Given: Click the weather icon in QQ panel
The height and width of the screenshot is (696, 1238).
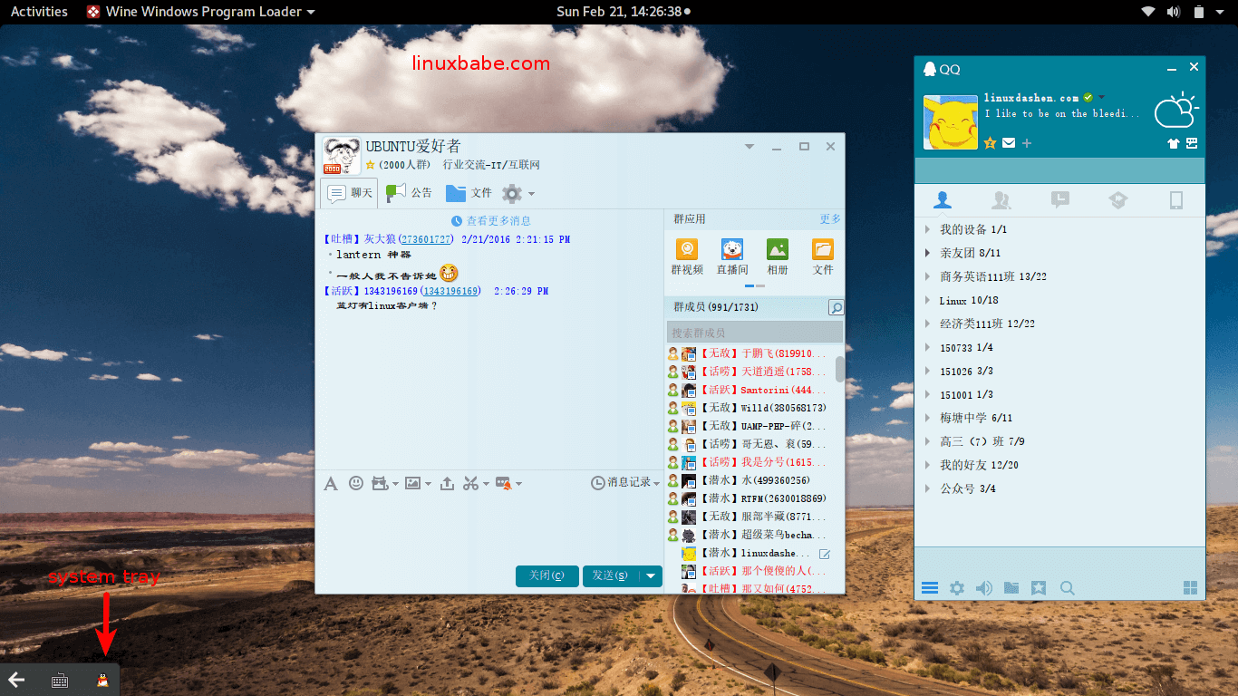Looking at the screenshot, I should [1176, 111].
